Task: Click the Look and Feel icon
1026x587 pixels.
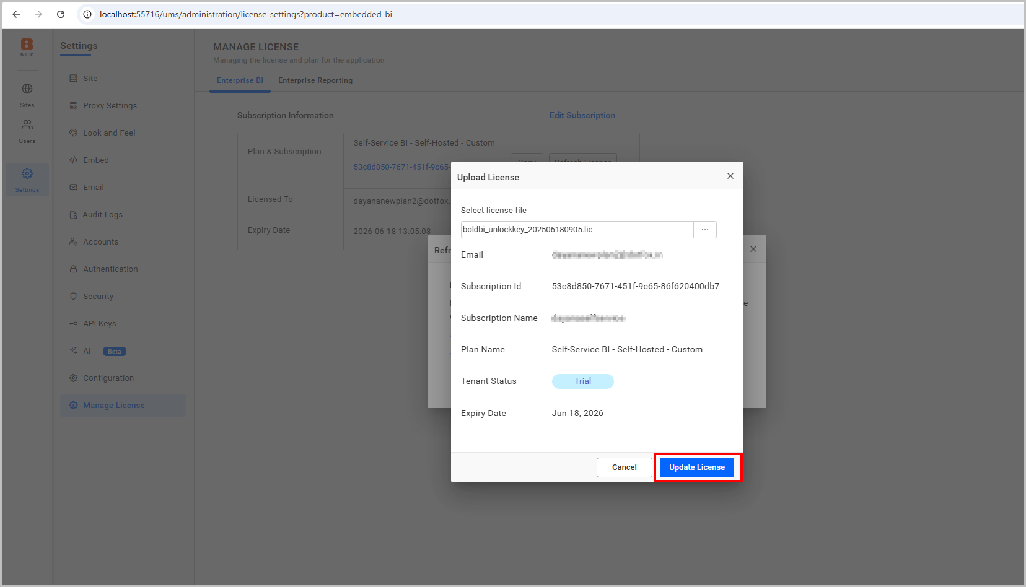Action: click(73, 133)
